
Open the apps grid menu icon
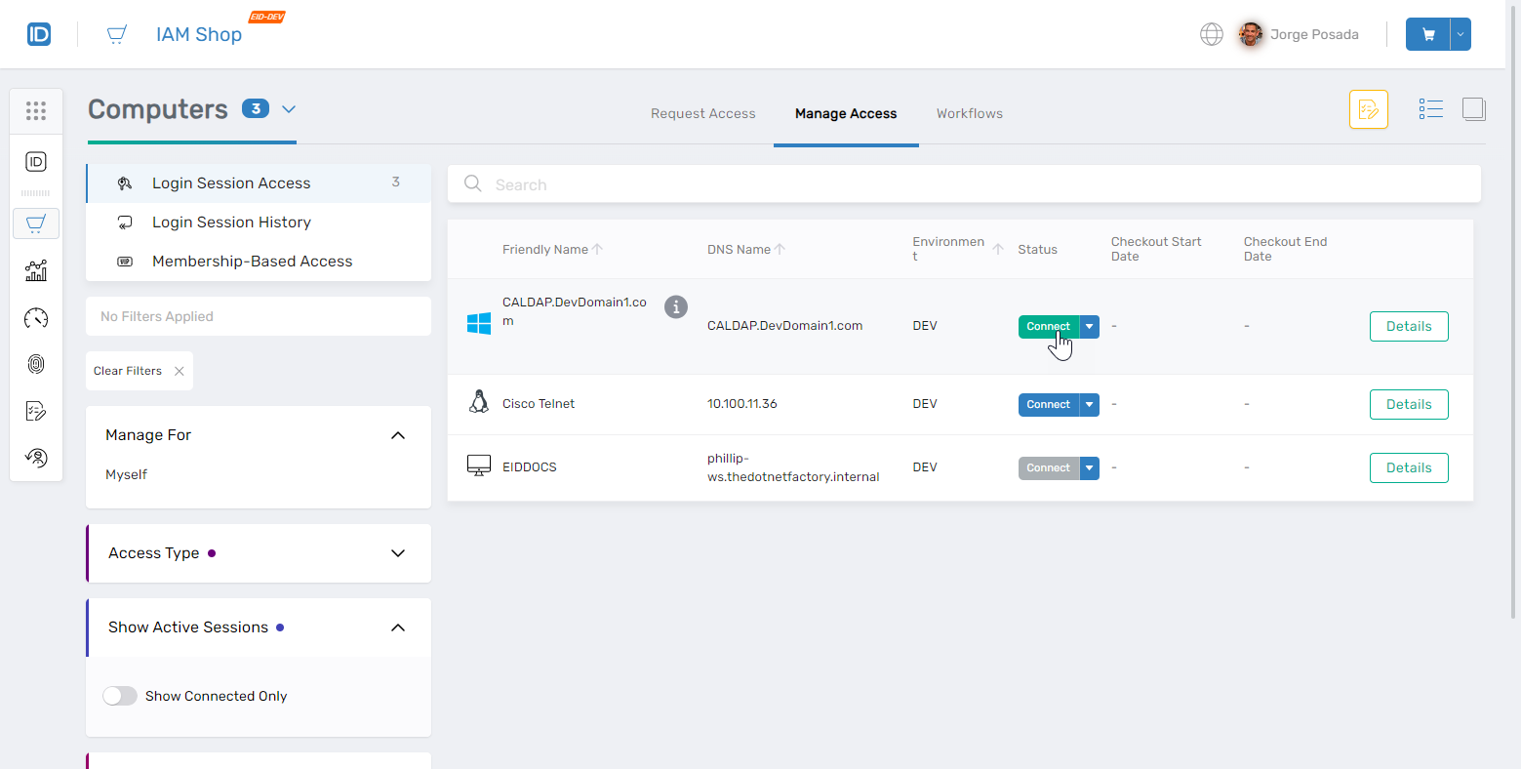[x=36, y=111]
